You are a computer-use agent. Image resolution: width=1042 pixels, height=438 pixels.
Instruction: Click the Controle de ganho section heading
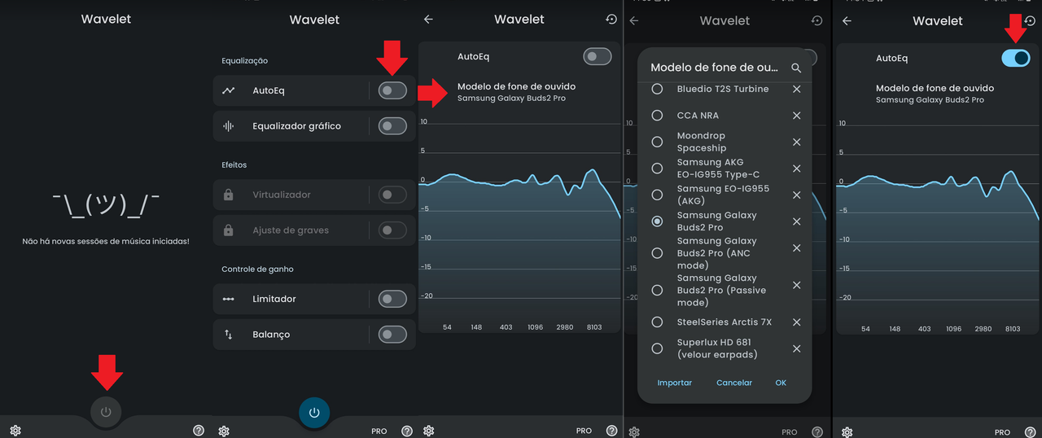(257, 269)
